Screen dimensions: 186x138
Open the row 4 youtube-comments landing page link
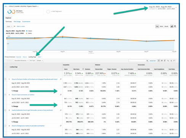28,126
